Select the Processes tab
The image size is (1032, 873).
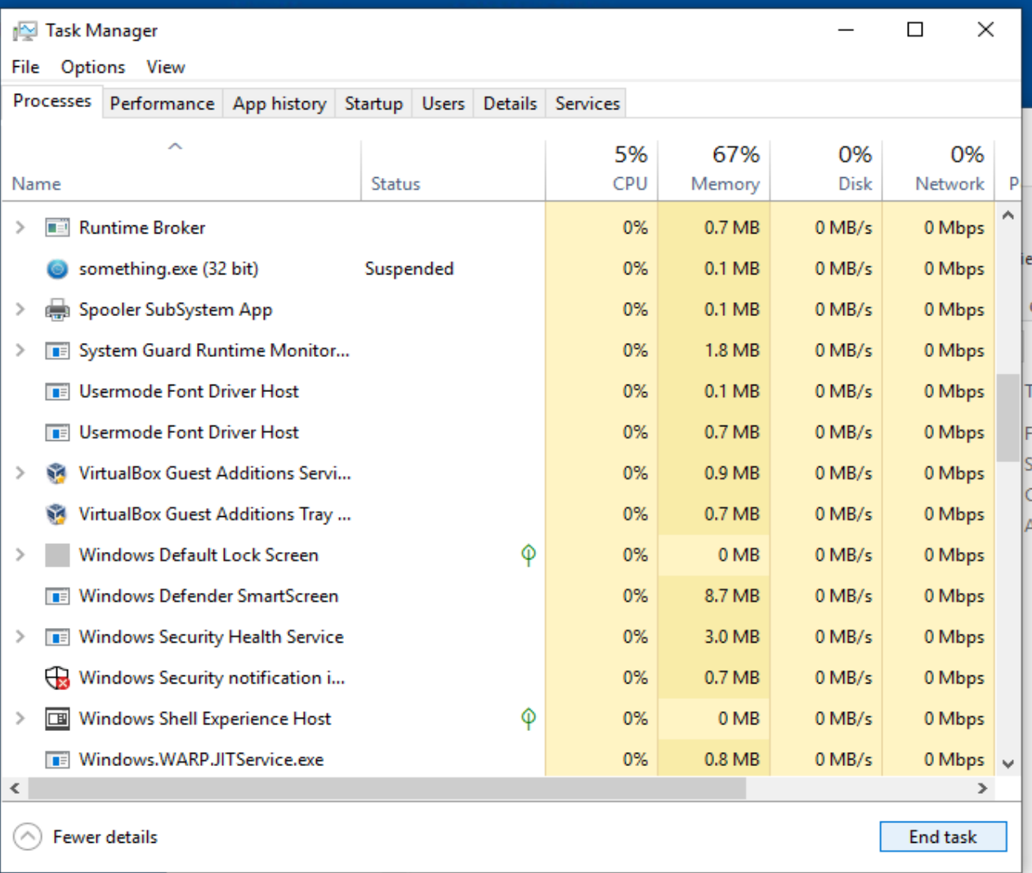tap(52, 101)
